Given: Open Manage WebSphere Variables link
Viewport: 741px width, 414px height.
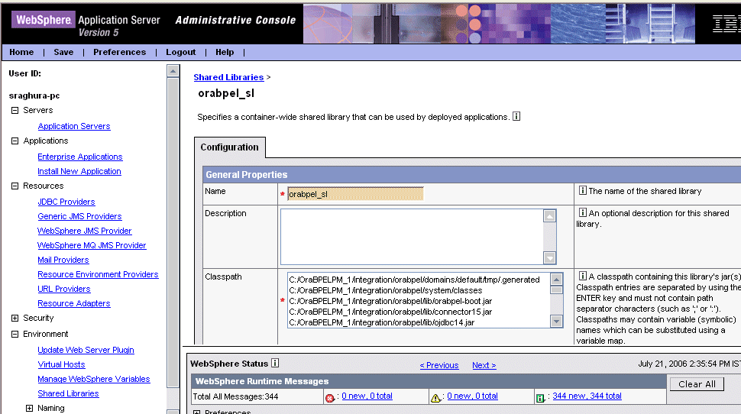Looking at the screenshot, I should click(93, 379).
